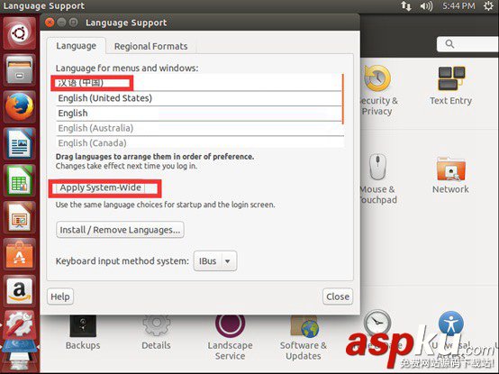Switch to the Language tab
The width and height of the screenshot is (499, 374).
point(76,46)
